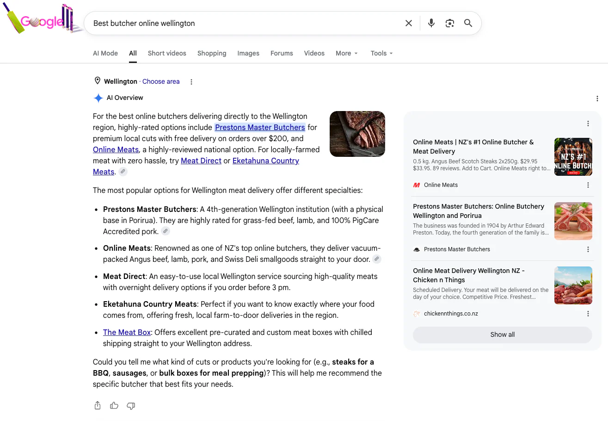Click bold Prestons Master Butchers bullet heading
The height and width of the screenshot is (421, 608).
coord(150,209)
